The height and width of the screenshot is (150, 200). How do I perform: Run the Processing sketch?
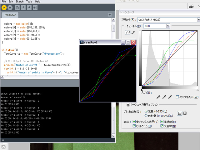tap(4, 7)
